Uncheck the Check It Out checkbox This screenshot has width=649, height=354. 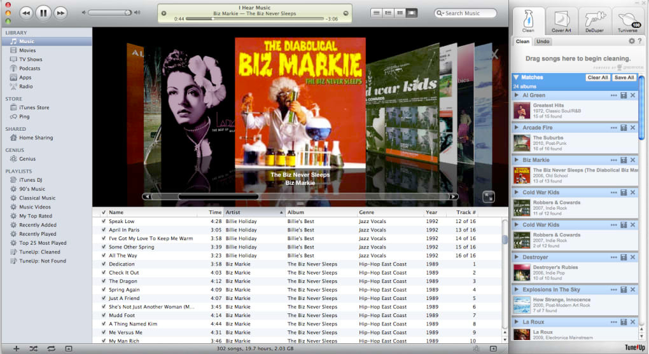coord(104,273)
